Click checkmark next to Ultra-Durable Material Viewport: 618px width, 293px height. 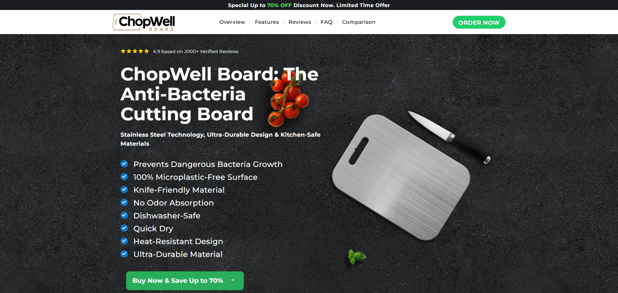pyautogui.click(x=124, y=254)
